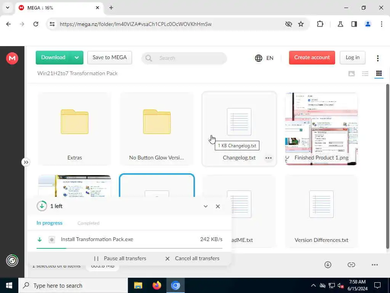
Task: Switch to In progress tab
Action: [x=50, y=223]
